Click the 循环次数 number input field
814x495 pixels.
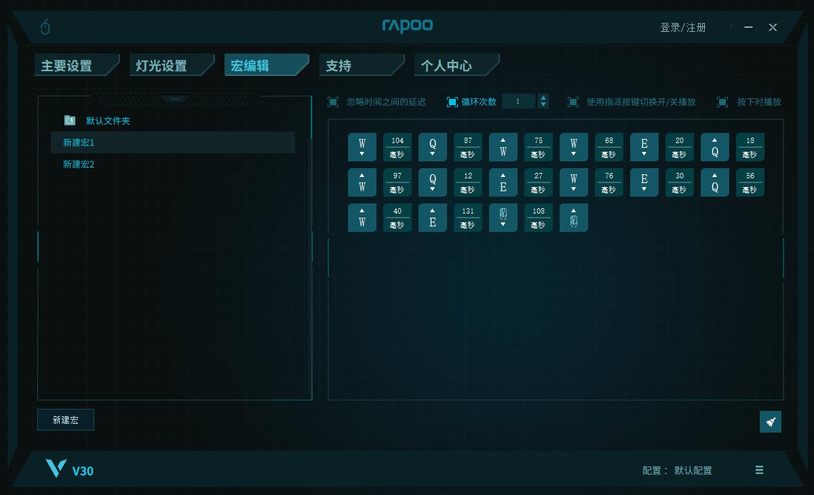(520, 100)
